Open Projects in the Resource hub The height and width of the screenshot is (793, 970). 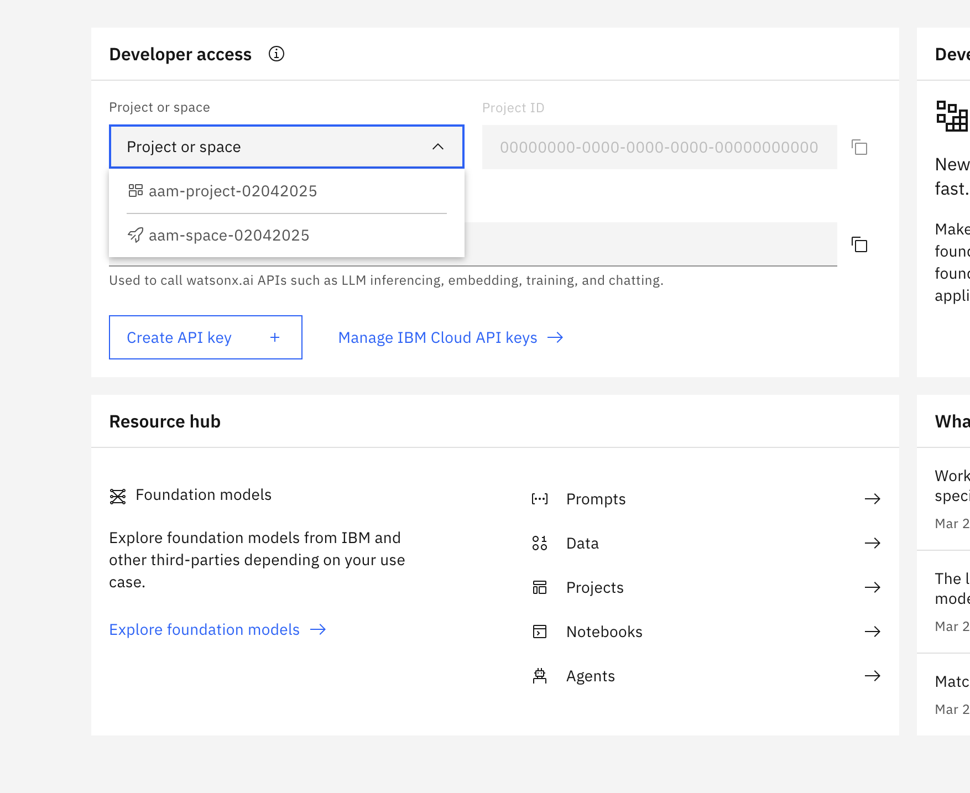[594, 587]
